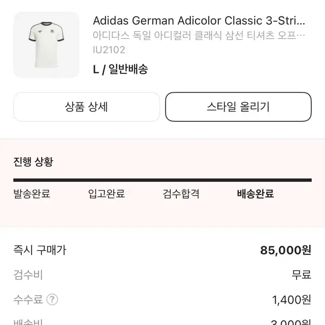Tap the Korean product name subtitle
This screenshot has height=325, width=325.
click(x=199, y=36)
